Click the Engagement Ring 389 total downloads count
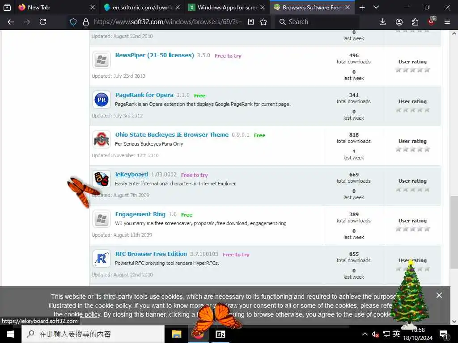 tap(353, 214)
